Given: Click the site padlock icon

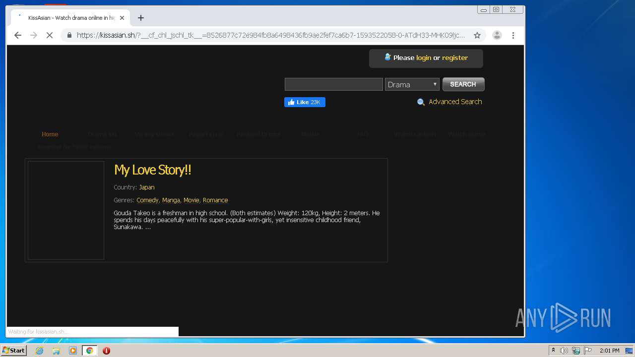Looking at the screenshot, I should click(69, 35).
